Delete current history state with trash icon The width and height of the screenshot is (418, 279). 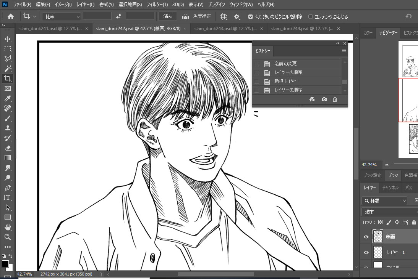(335, 99)
